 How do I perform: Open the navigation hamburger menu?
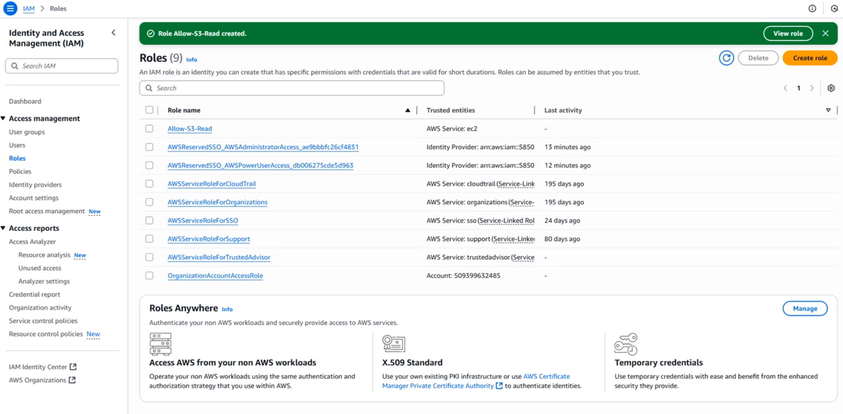click(10, 8)
